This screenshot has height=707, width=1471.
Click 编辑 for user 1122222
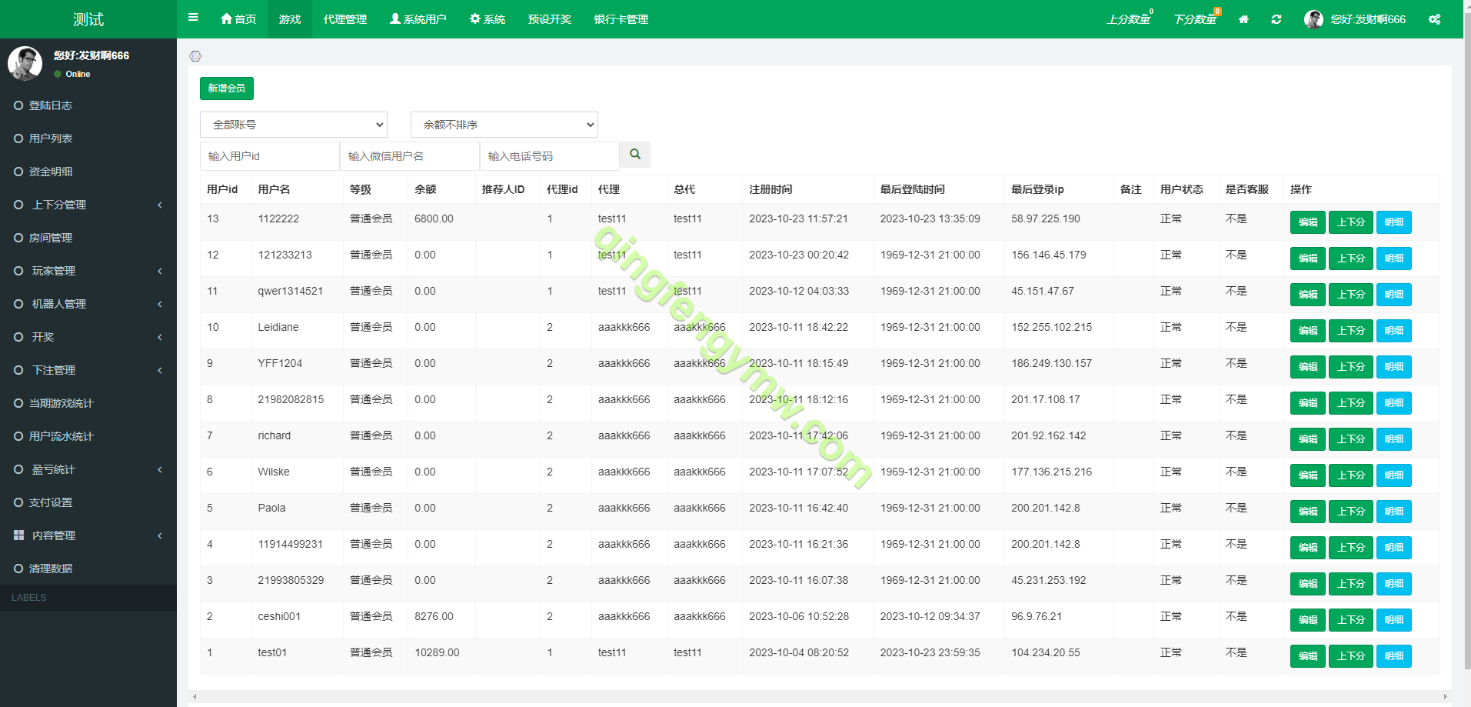coord(1307,222)
